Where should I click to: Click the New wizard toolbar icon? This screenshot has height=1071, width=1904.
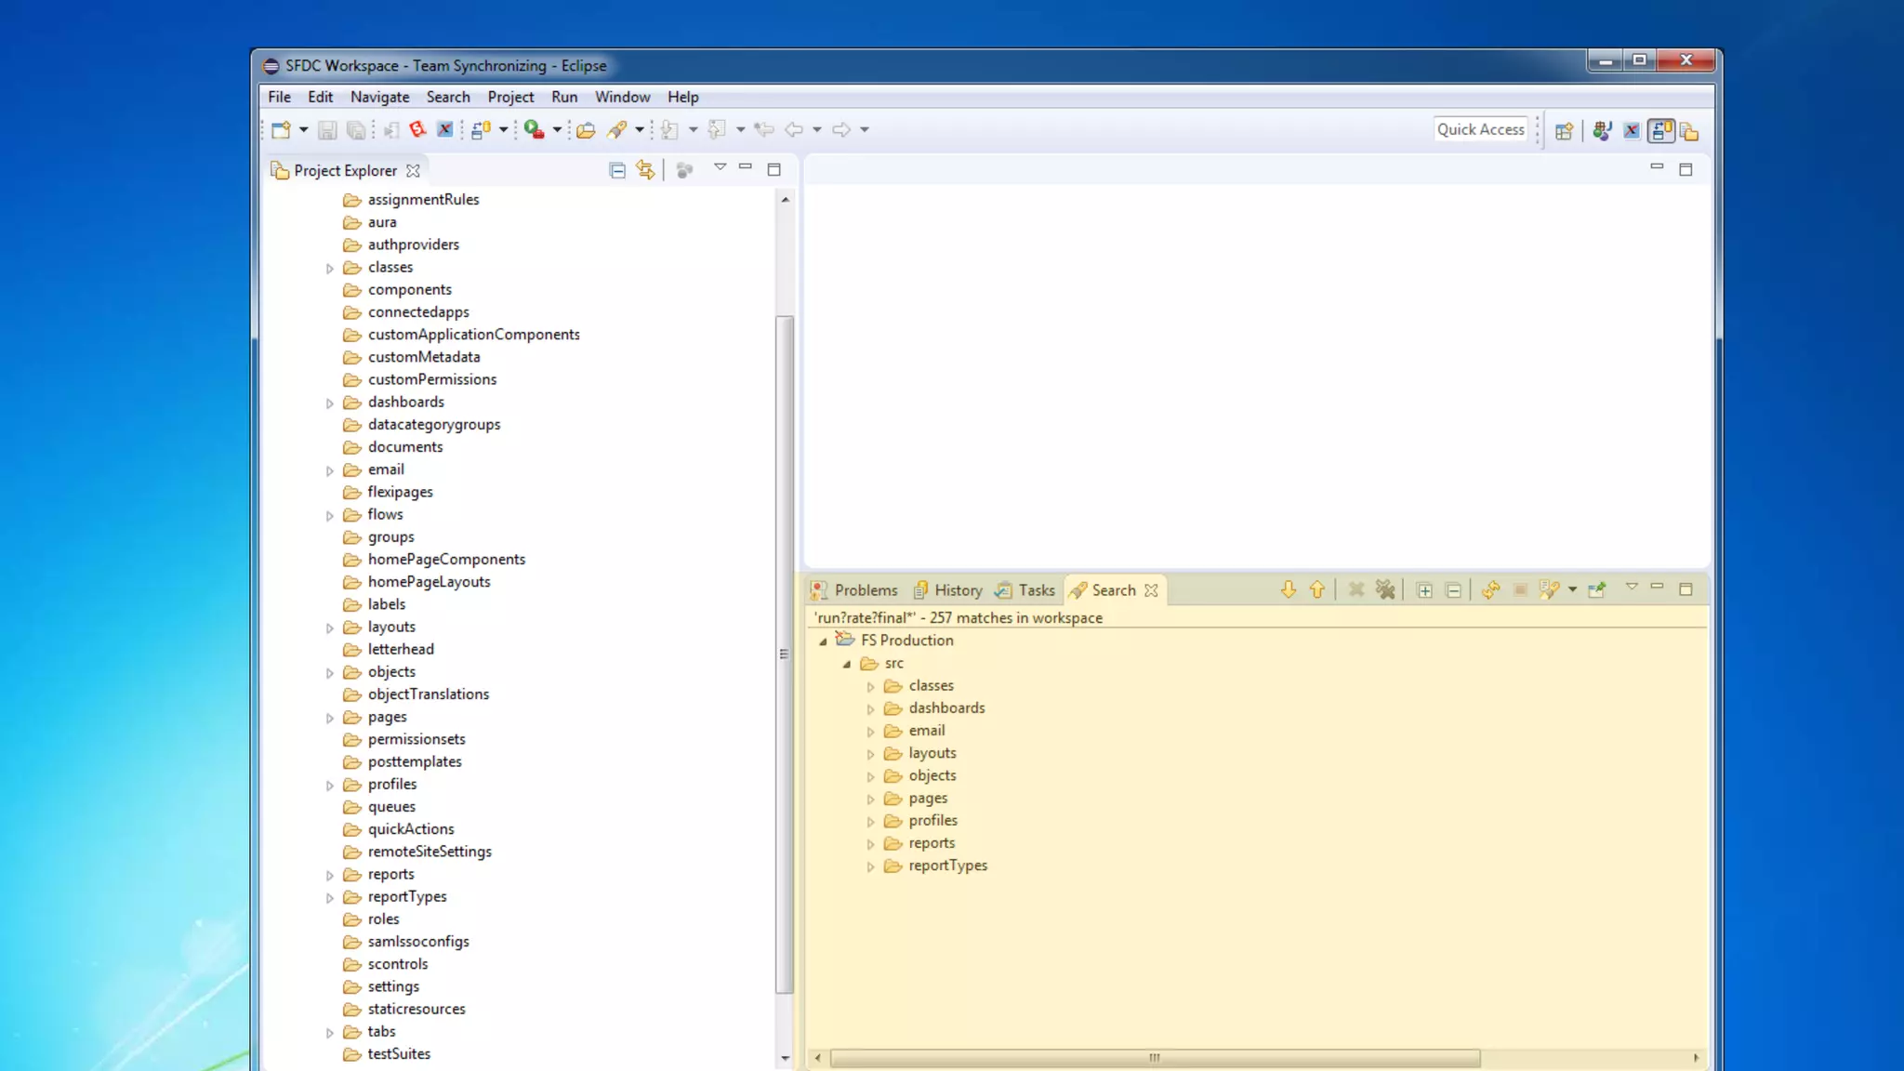281,130
